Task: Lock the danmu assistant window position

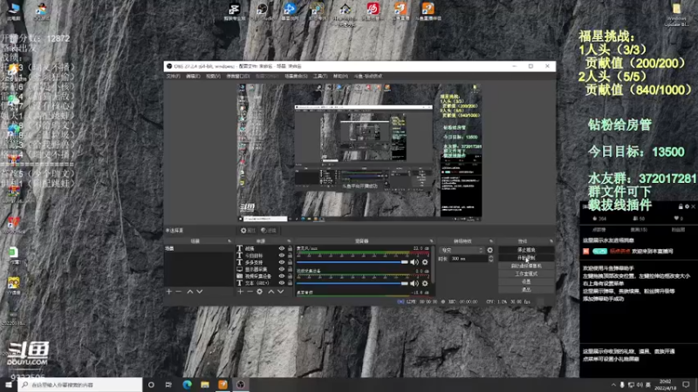Action: 681,206
